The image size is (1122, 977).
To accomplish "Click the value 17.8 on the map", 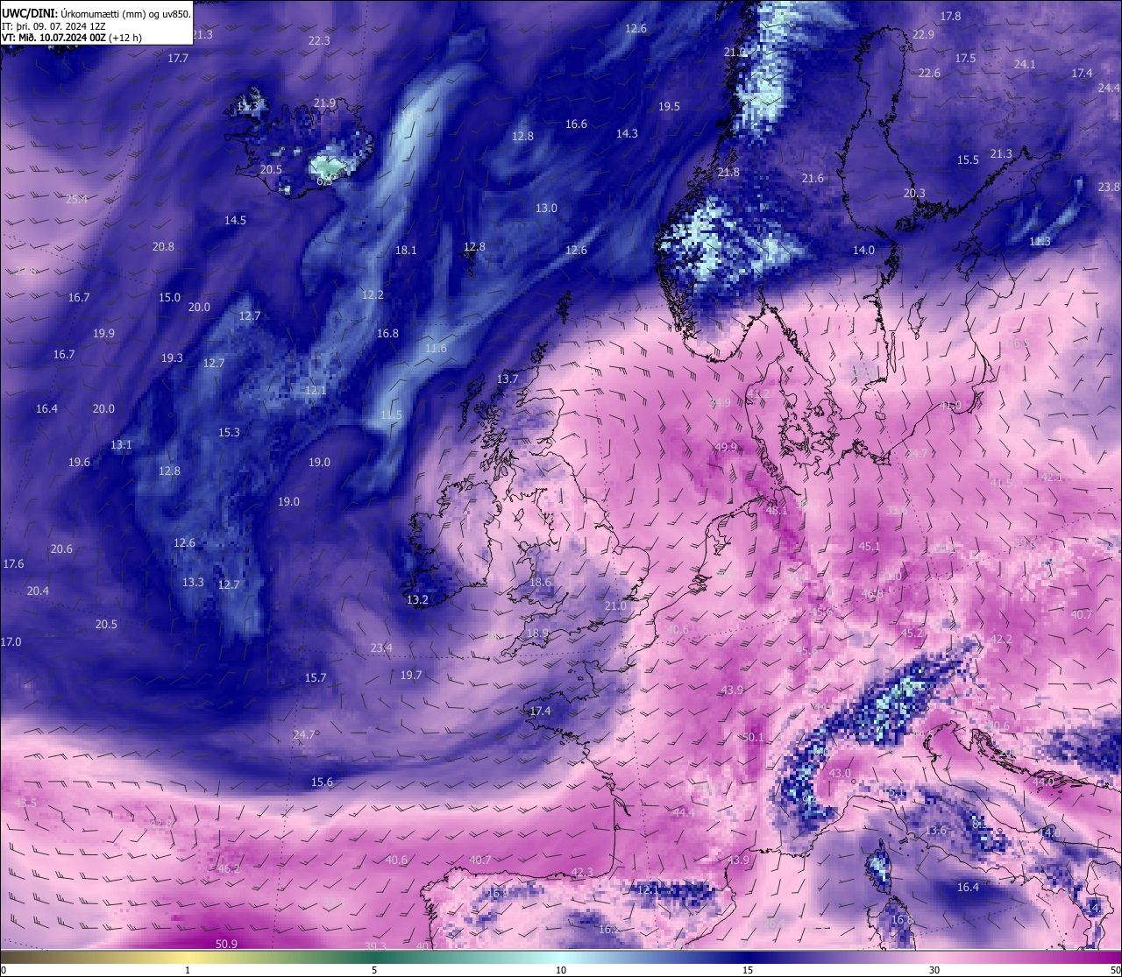I will click(950, 16).
